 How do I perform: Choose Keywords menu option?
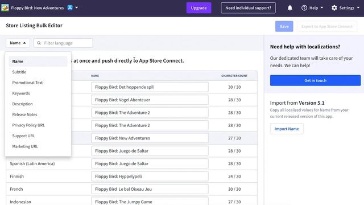tap(38, 93)
